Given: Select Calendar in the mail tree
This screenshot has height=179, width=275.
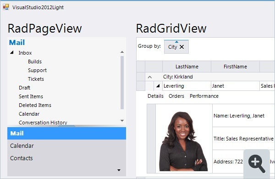Looking at the screenshot, I should click(x=29, y=114).
